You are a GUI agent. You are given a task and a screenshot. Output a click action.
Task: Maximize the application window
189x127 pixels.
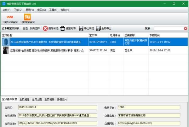[x=174, y=4]
